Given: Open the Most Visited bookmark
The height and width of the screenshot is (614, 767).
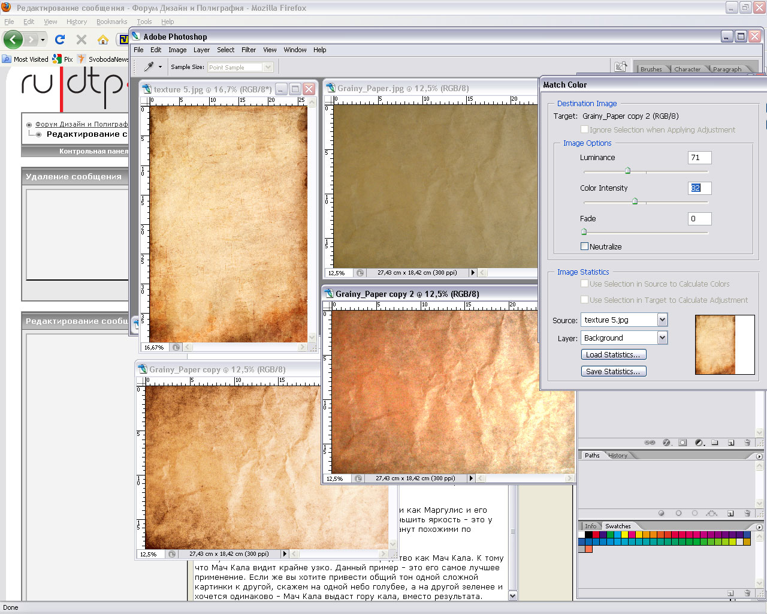Looking at the screenshot, I should coord(25,59).
